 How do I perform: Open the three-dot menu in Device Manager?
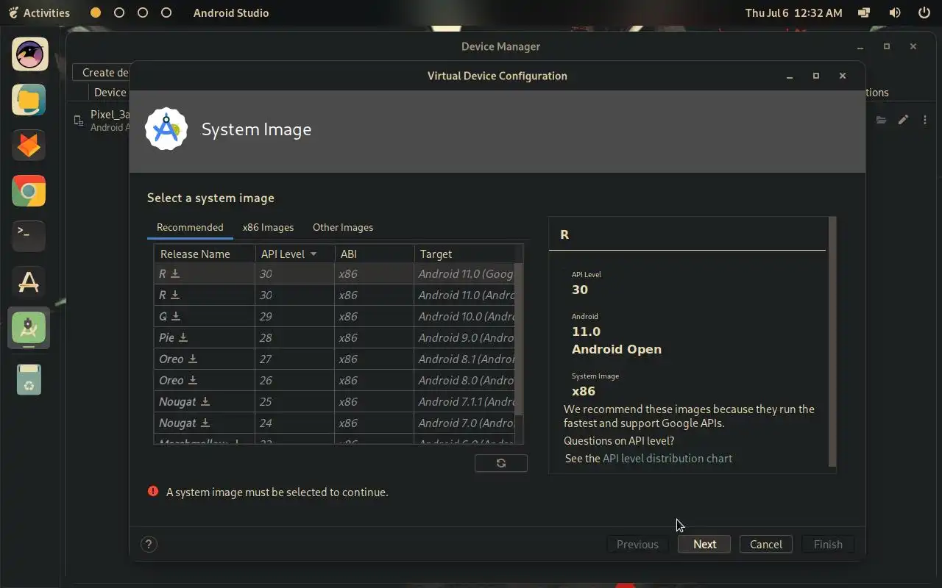click(925, 120)
